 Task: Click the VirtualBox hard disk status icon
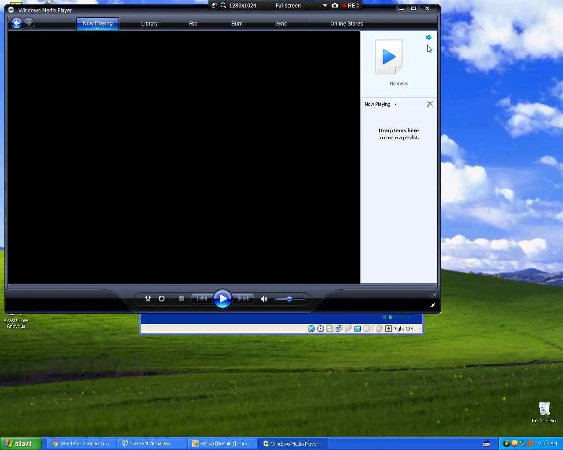tap(311, 329)
